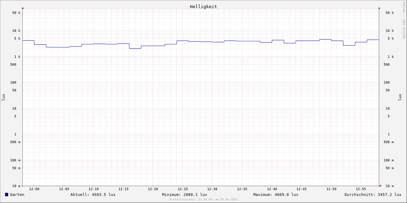Click the Maximum 4669.0 lux statistic
The width and height of the screenshot is (407, 203).
click(x=276, y=195)
